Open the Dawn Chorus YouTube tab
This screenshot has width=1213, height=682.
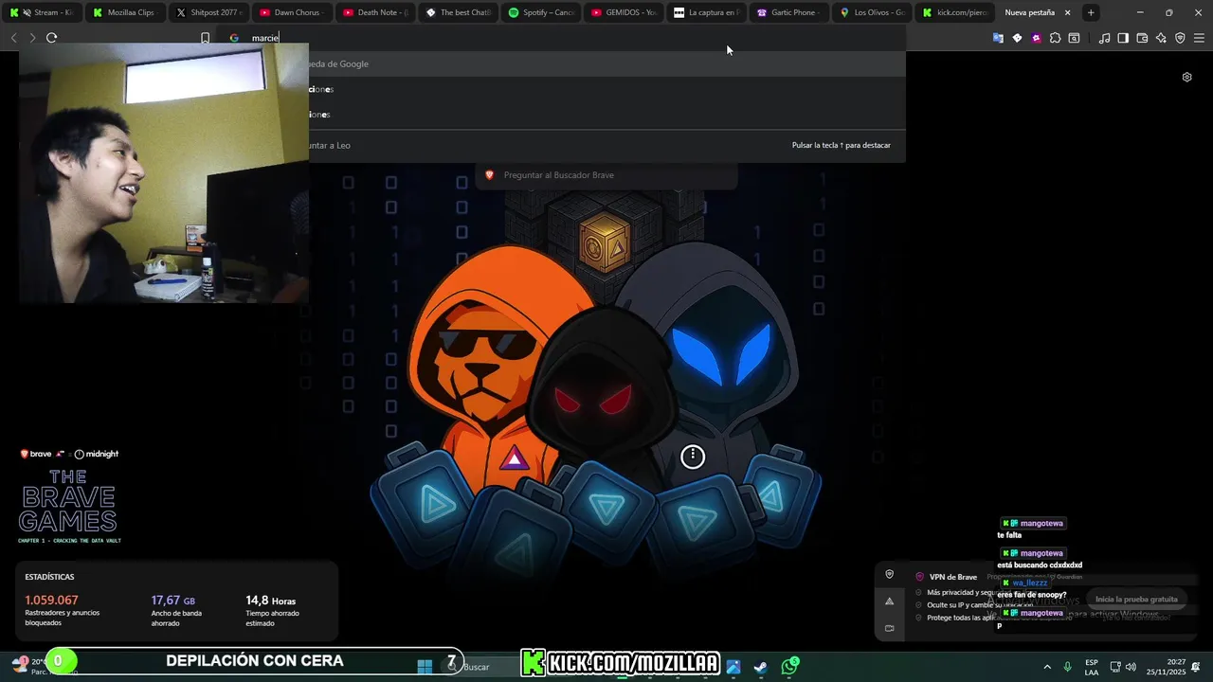[290, 12]
